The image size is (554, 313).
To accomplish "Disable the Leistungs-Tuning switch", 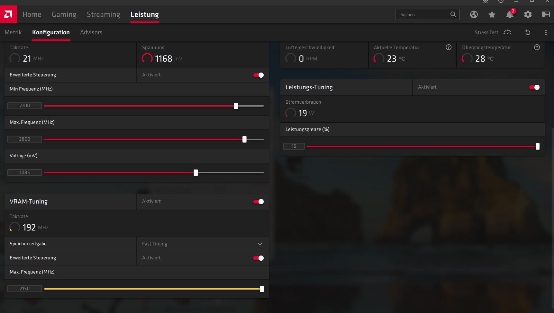I will pos(534,87).
